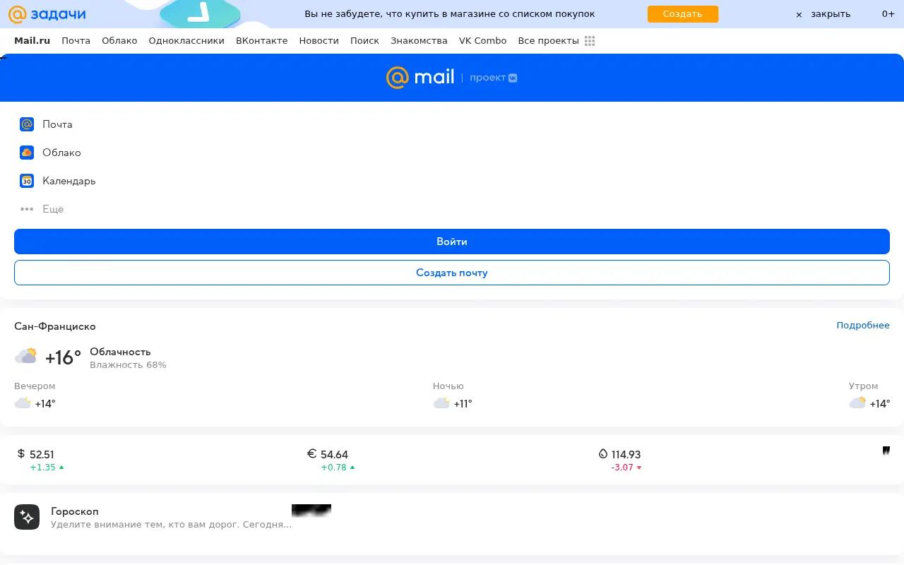Click the +0.78 euro change value
Screen dimensions: 904x565
click(x=333, y=468)
